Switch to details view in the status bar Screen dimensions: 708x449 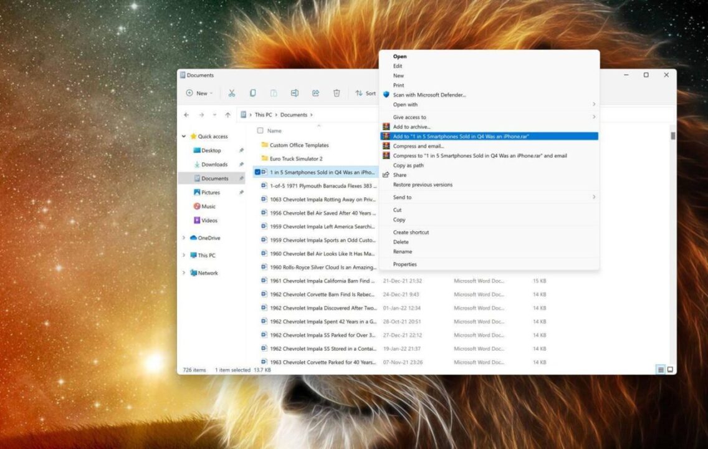[659, 370]
